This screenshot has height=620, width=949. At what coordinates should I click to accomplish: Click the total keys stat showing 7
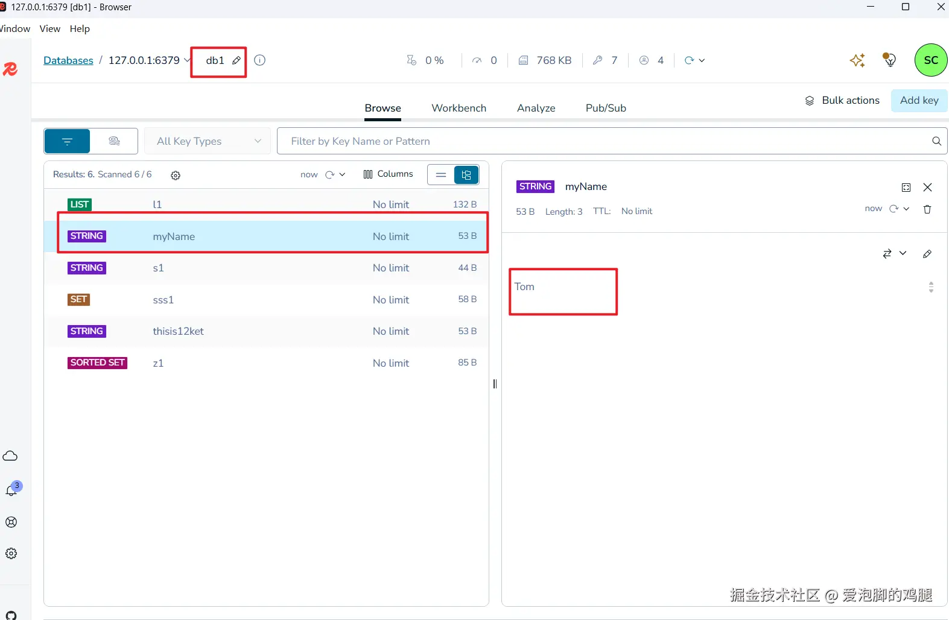605,60
